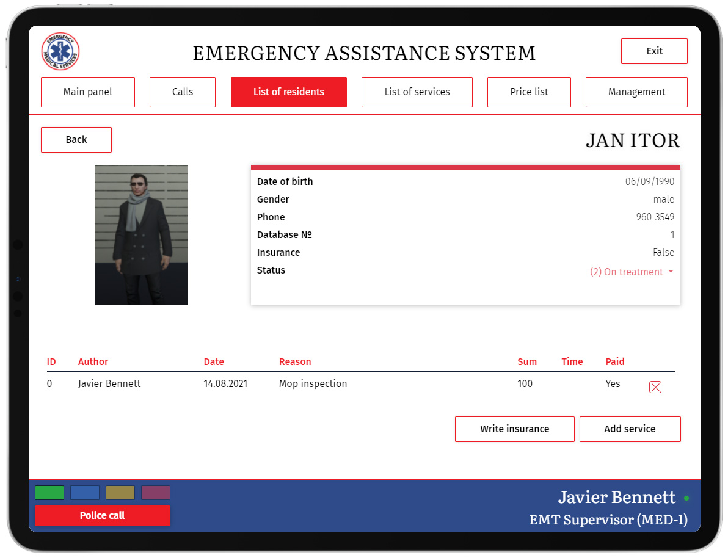
Task: Click the Database № label
Action: (284, 234)
